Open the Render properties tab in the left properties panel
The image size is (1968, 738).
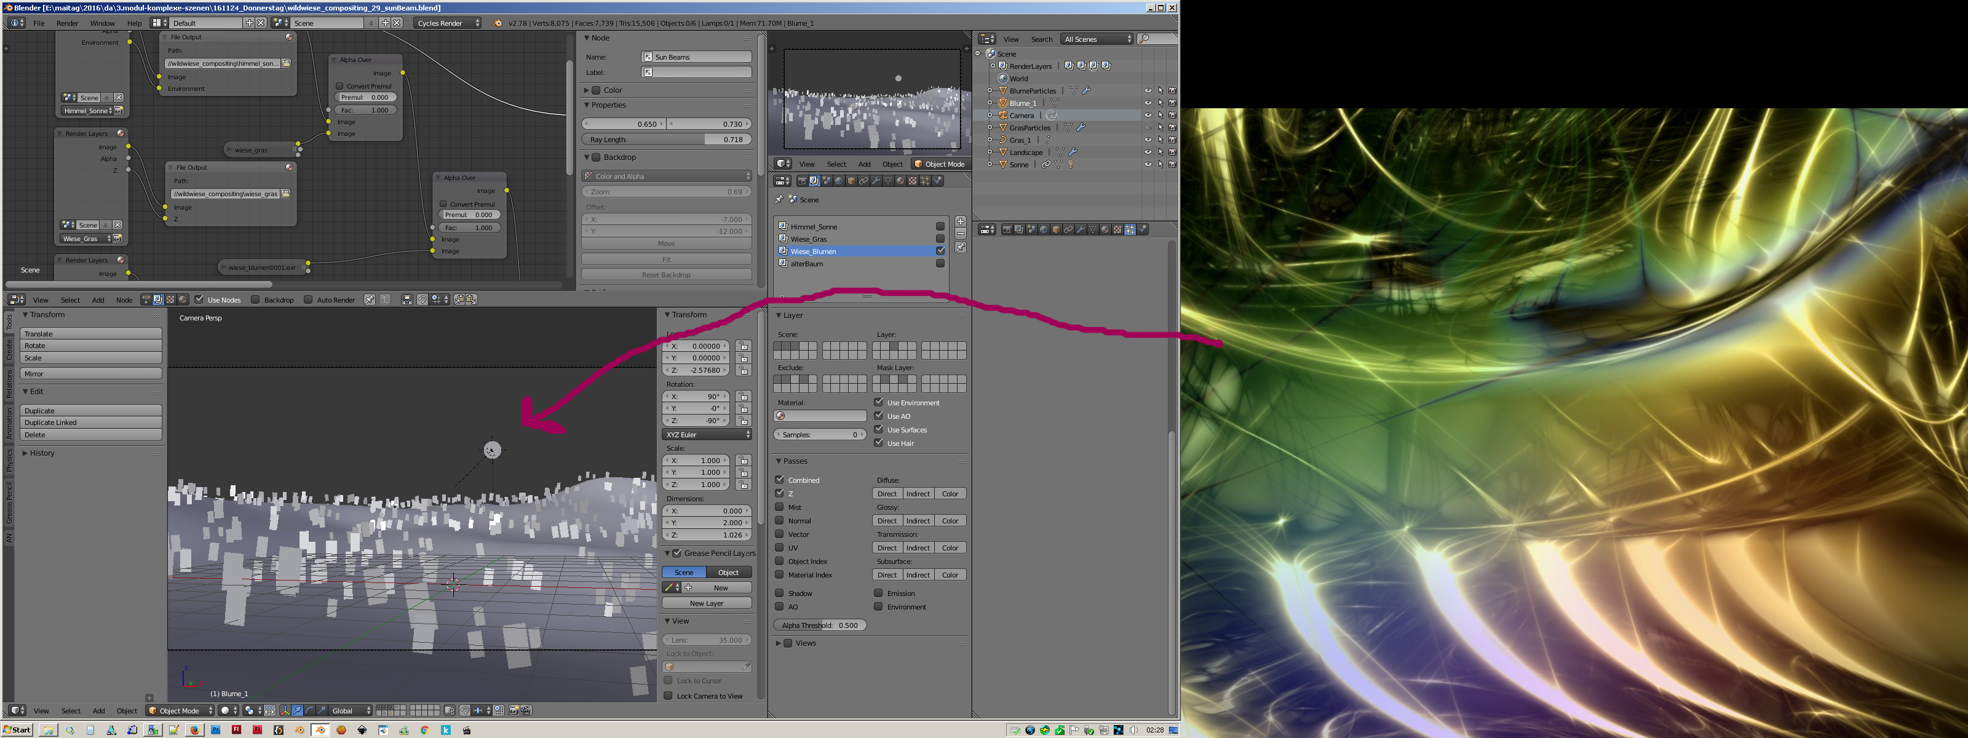802,181
